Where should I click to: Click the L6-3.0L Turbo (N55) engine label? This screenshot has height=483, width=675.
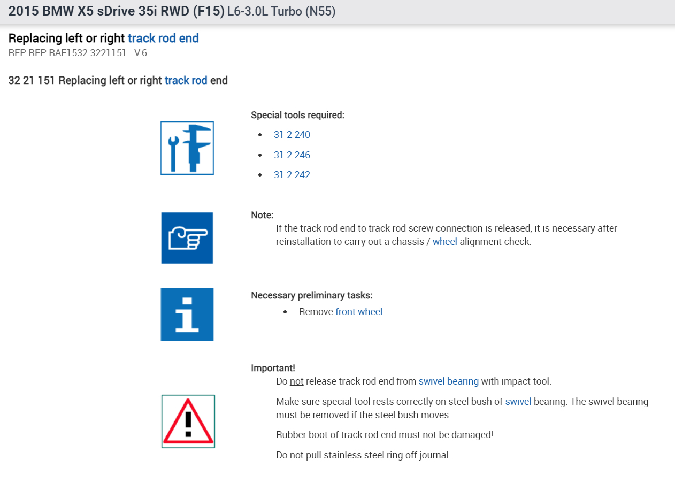coord(281,11)
